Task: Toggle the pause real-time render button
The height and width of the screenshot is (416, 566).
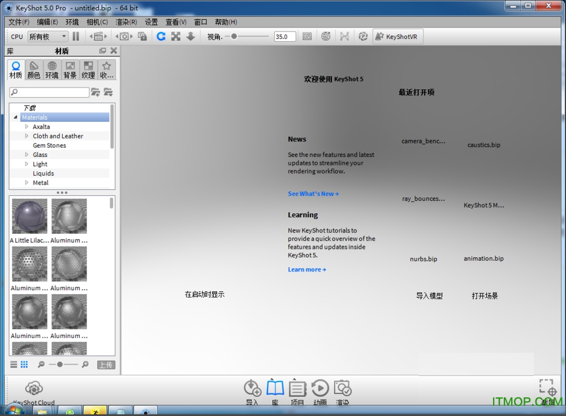Action: tap(76, 36)
